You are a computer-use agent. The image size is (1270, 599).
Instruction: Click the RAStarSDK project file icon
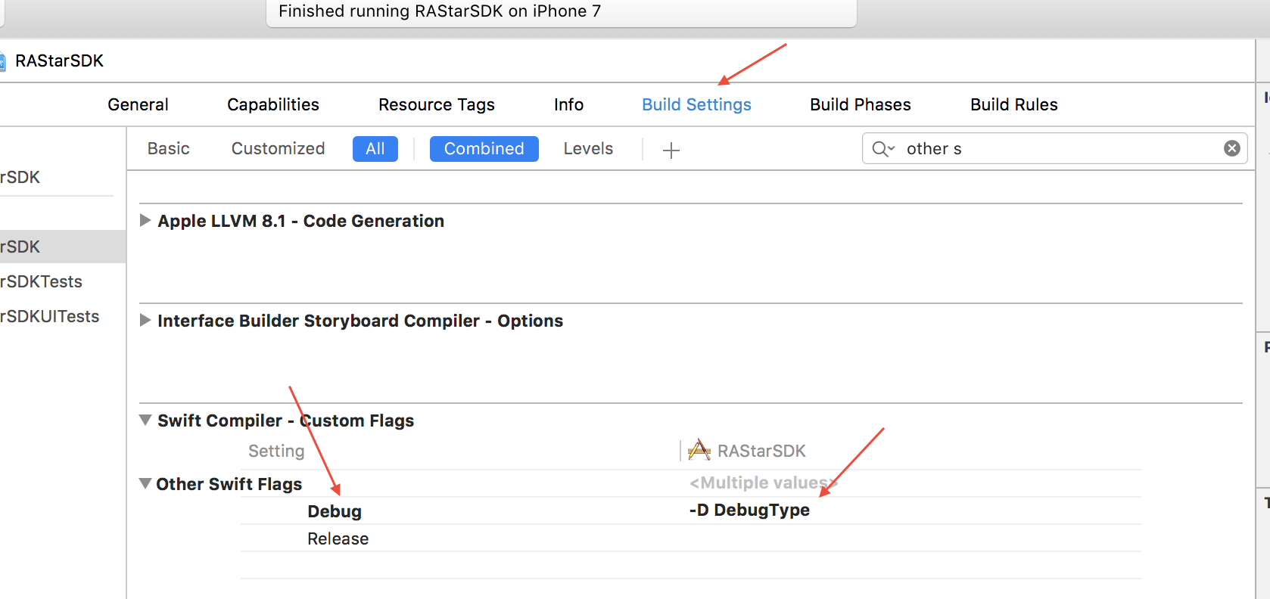[2, 61]
